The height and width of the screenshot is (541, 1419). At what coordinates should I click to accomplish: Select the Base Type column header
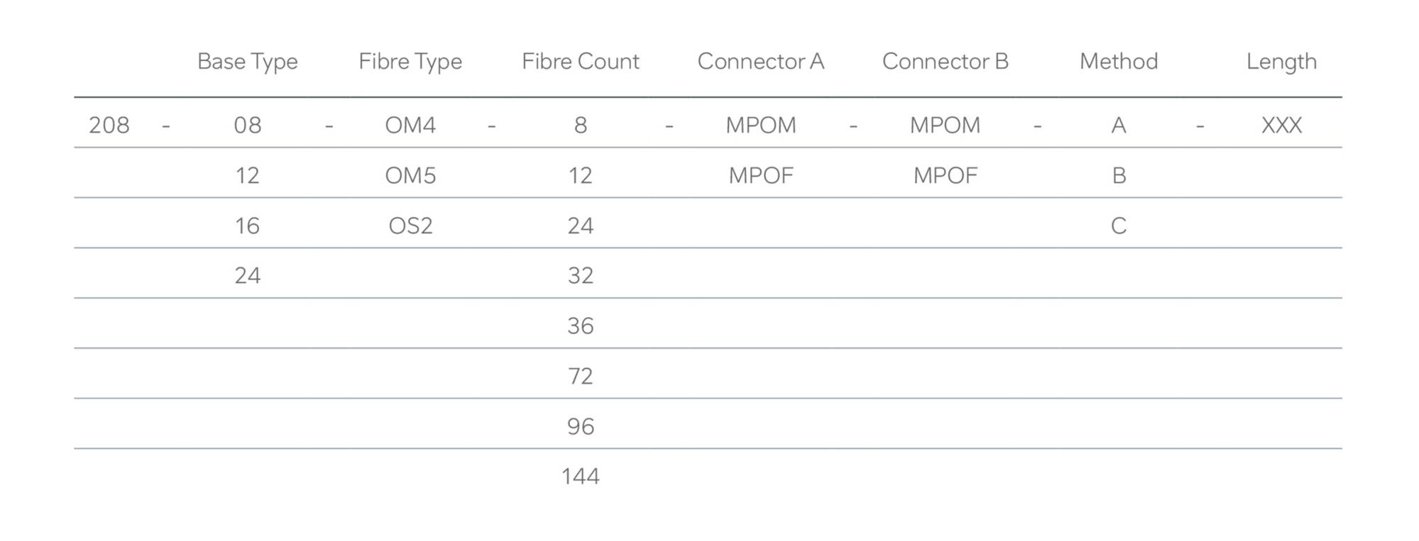click(x=247, y=62)
